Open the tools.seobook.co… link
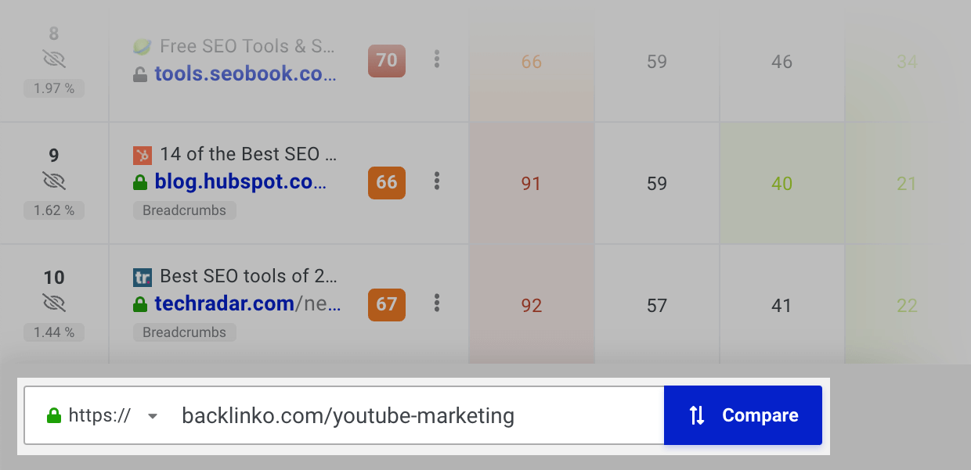Image resolution: width=971 pixels, height=470 pixels. click(246, 74)
